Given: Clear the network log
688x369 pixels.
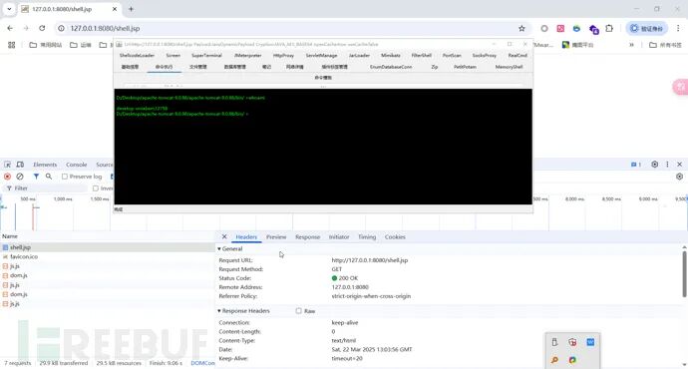Looking at the screenshot, I should (20, 177).
